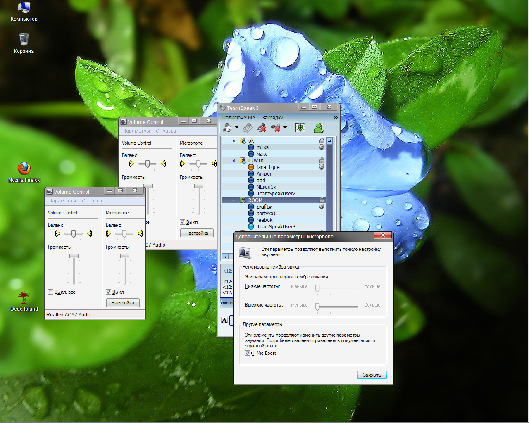Click the channel icon beside ROOM
The height and width of the screenshot is (423, 529).
(243, 200)
